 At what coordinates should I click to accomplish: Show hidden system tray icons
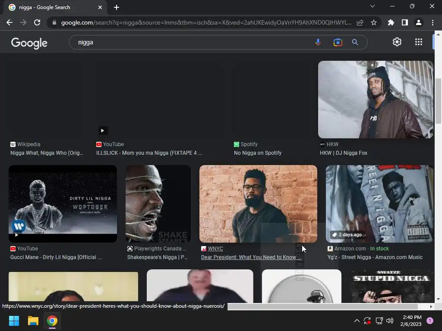click(x=357, y=321)
